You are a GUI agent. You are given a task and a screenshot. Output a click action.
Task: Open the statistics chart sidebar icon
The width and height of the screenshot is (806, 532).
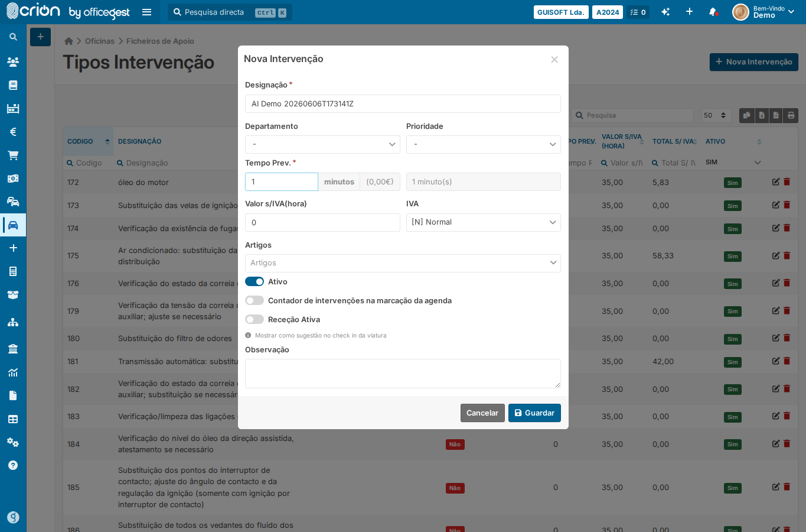click(x=13, y=372)
